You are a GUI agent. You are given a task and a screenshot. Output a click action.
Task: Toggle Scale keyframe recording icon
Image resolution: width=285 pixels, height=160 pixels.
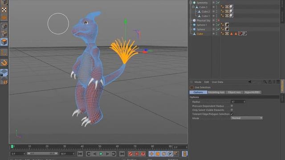click(158, 154)
